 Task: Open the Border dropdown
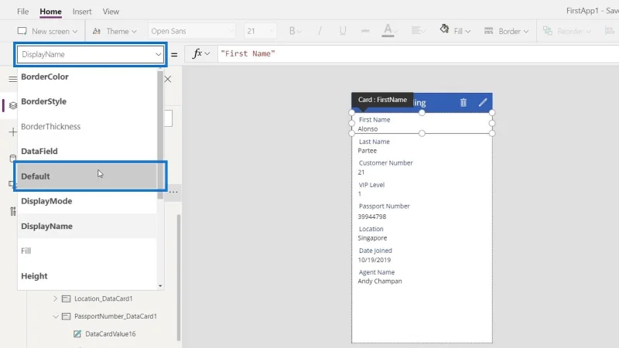click(507, 31)
